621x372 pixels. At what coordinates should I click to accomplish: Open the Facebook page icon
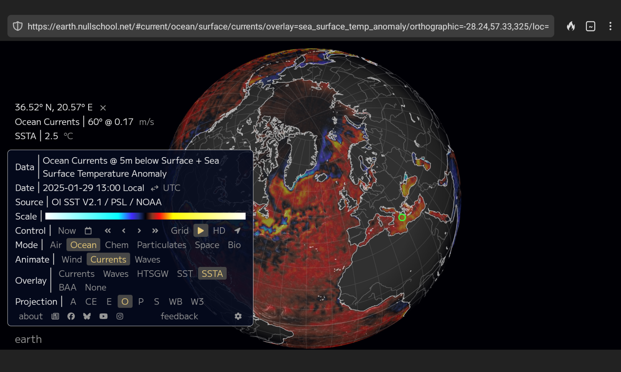tap(71, 316)
